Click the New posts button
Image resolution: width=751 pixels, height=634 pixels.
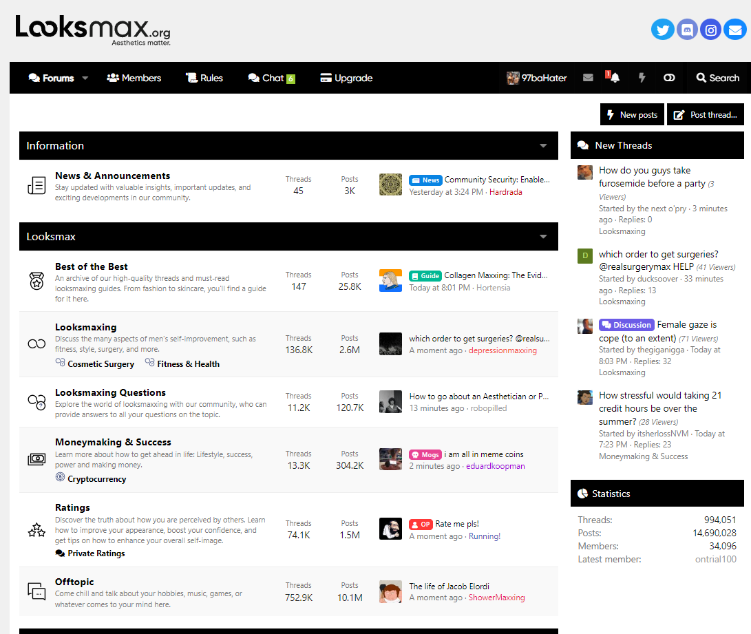click(632, 115)
